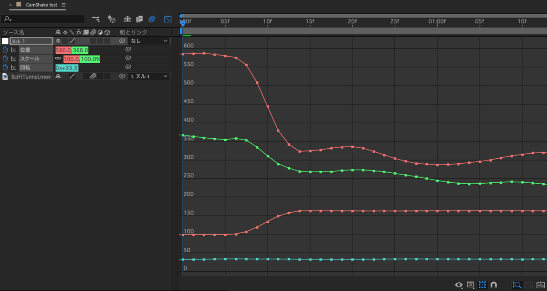Toggle the composition-wide motion blur icon
This screenshot has height=291, width=547.
coord(152,19)
